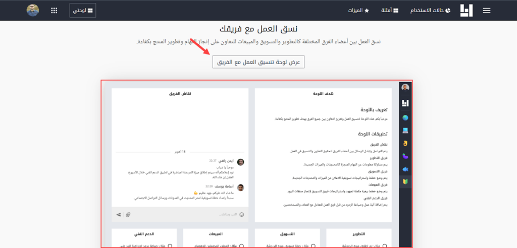Check the first task circle under التسويق
The width and height of the screenshot is (517, 248).
[313, 245]
